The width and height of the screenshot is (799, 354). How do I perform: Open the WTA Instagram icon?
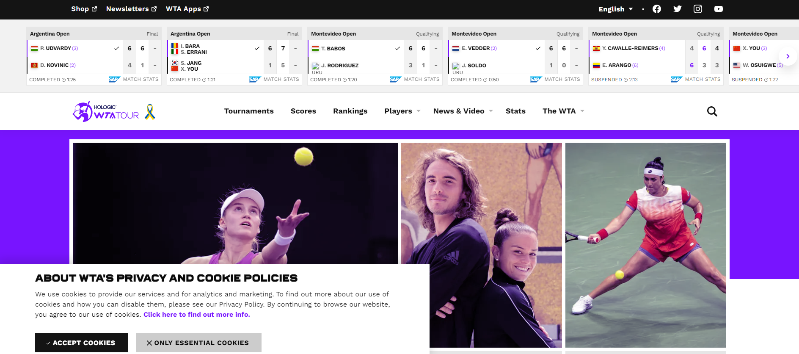click(698, 9)
